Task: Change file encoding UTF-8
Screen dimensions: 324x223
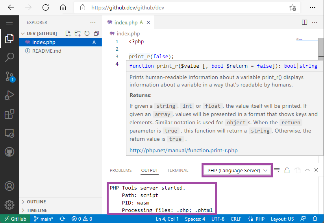Action: (x=218, y=219)
